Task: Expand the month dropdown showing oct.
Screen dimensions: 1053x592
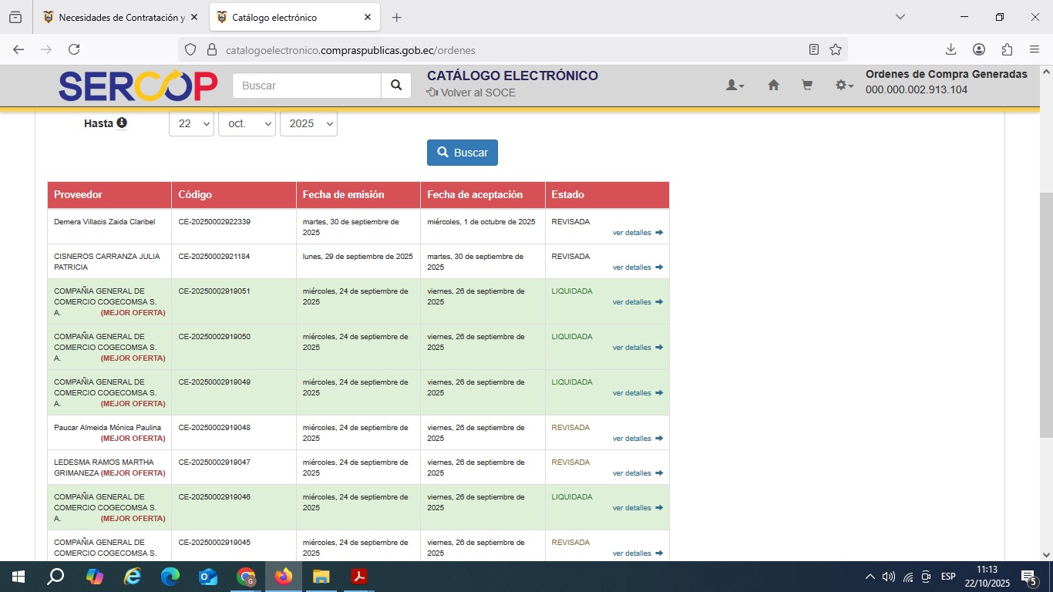Action: 247,123
